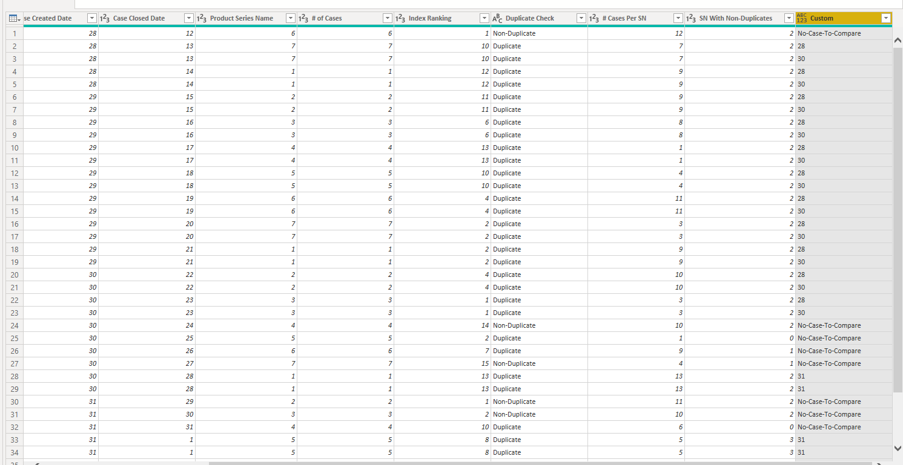Select the type icon of # Cases Per SN
Screen dimensions: 903x465
click(x=595, y=18)
